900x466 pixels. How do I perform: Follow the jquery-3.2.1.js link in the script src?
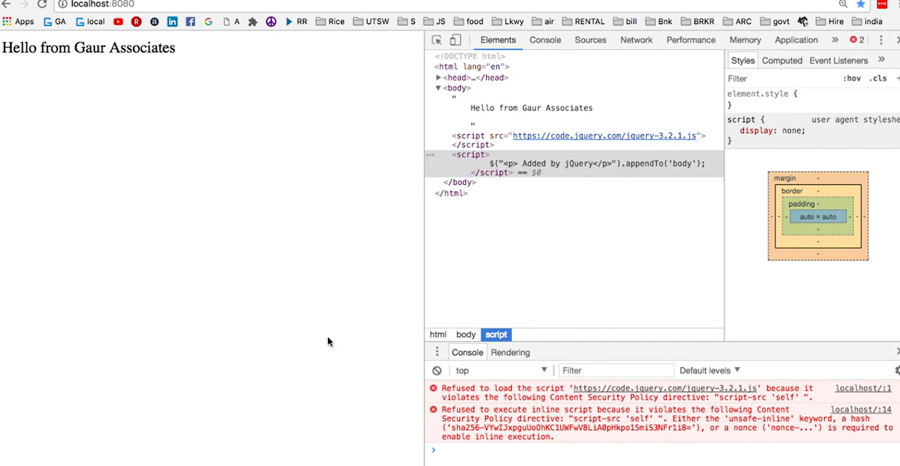605,136
